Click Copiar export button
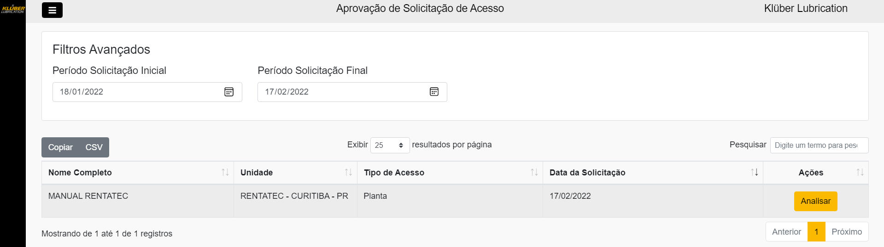Image resolution: width=884 pixels, height=247 pixels. pos(60,147)
